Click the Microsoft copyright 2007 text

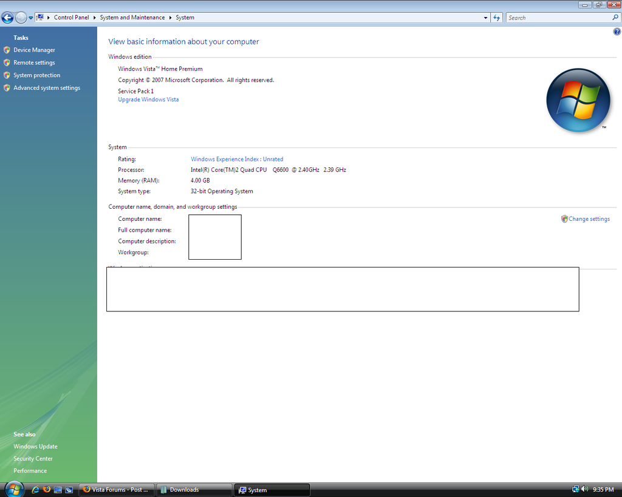coord(196,80)
